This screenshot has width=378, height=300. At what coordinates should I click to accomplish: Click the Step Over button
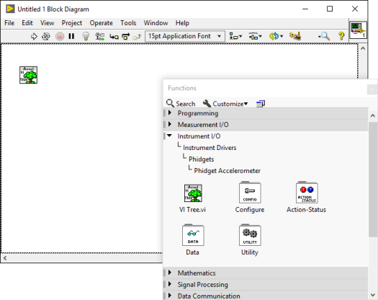[x=125, y=37]
